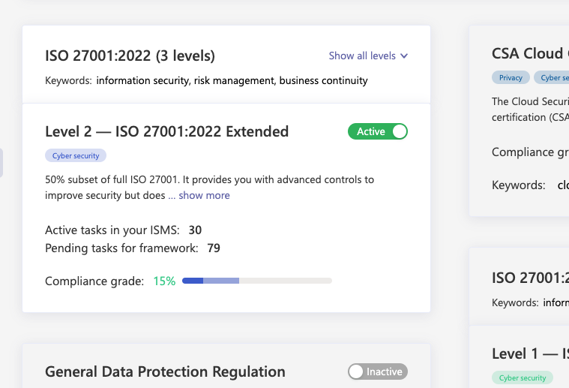Viewport: 569px width, 388px height.
Task: Click Cyber security tag under Level 2 Extended
Action: point(76,156)
